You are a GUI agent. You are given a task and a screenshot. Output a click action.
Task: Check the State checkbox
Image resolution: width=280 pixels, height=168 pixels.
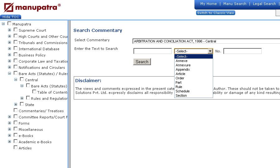(x=22, y=104)
